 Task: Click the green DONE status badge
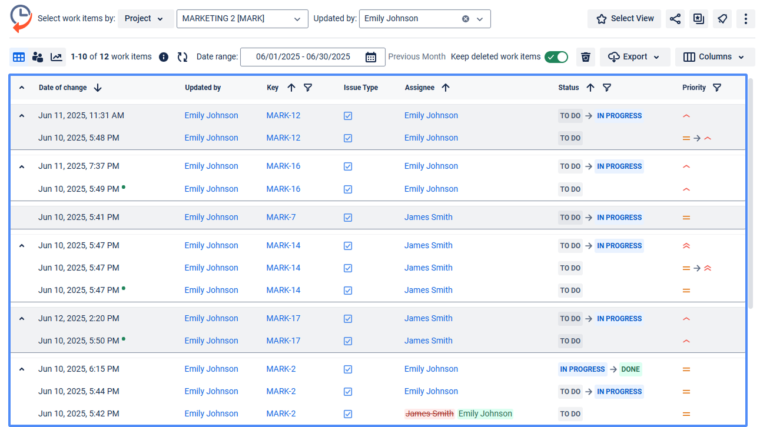tap(630, 369)
